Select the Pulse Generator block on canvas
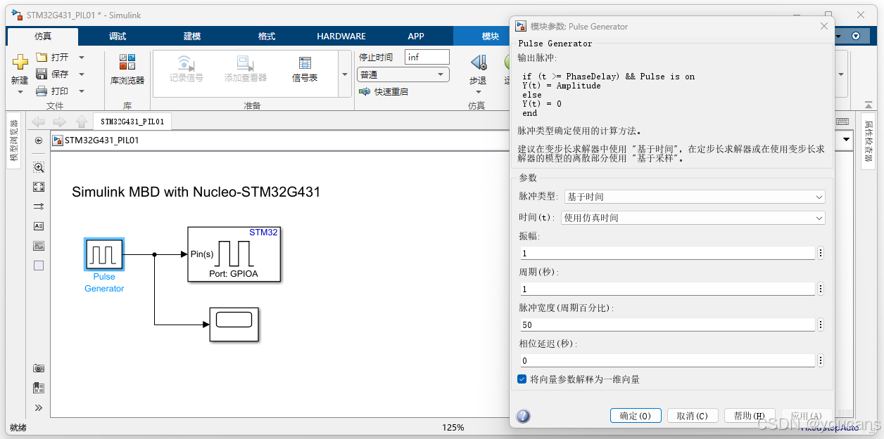The image size is (884, 439). 104,254
